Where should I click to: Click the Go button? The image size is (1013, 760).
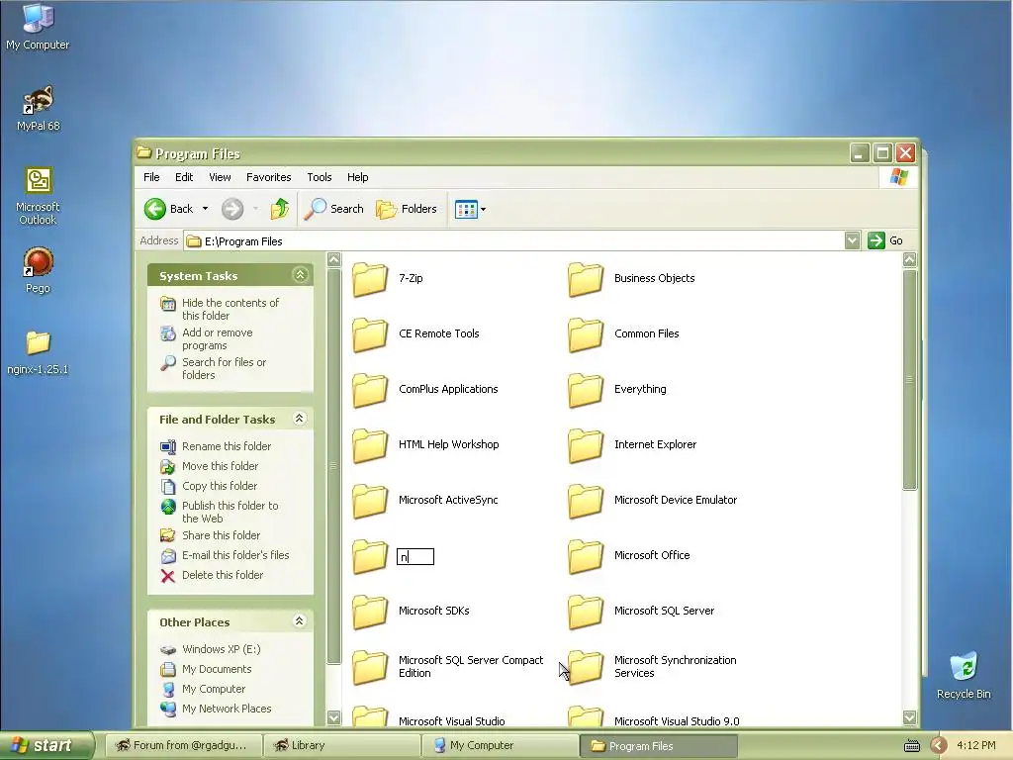pos(885,240)
